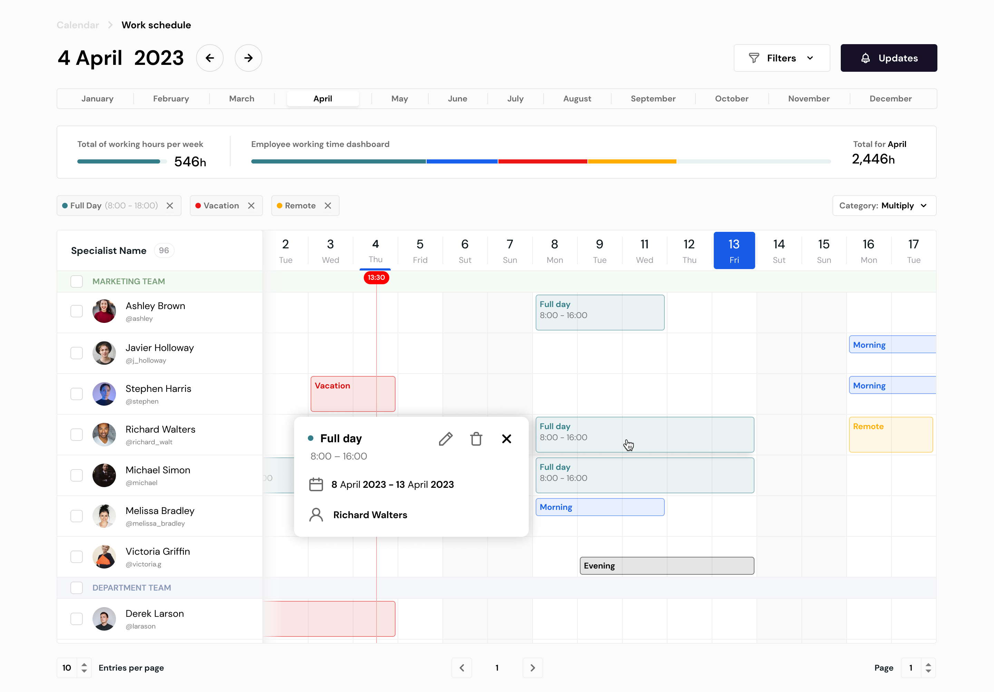Tick Richard Walters' checkbox
The width and height of the screenshot is (994, 692).
click(x=77, y=435)
